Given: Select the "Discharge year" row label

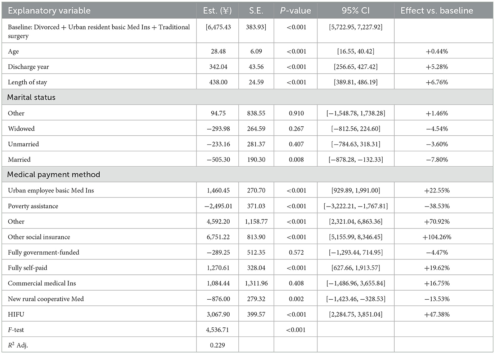Looking at the screenshot, I should click(28, 67).
